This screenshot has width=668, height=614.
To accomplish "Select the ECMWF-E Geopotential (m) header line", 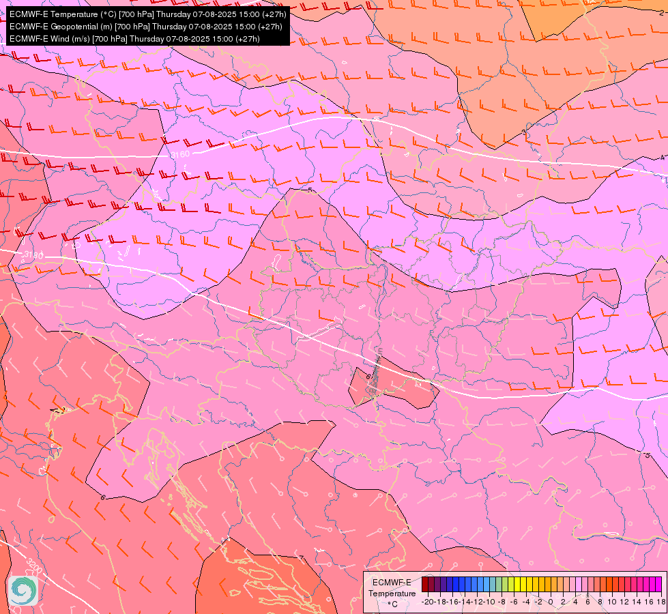I will (x=146, y=27).
